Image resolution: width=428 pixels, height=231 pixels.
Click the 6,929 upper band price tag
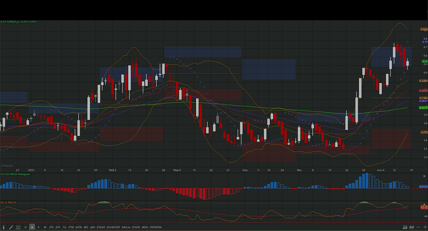click(424, 29)
